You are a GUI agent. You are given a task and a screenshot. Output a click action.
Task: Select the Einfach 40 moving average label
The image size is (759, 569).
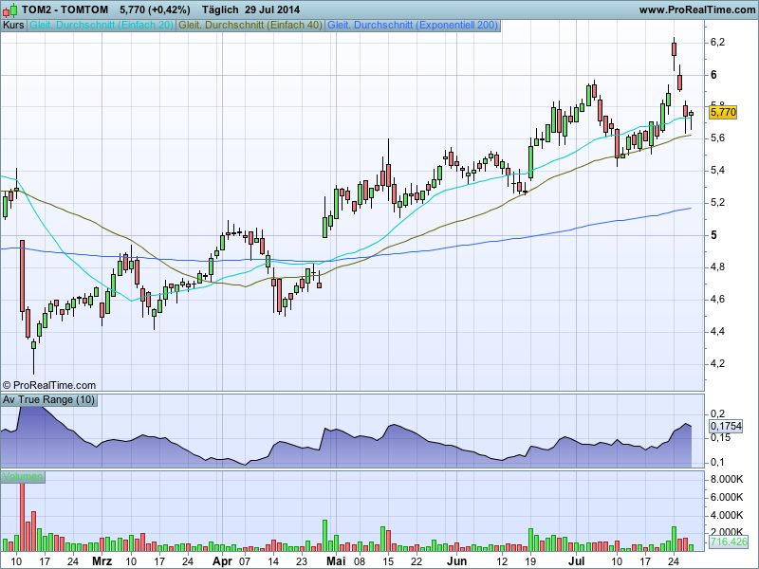coord(250,26)
